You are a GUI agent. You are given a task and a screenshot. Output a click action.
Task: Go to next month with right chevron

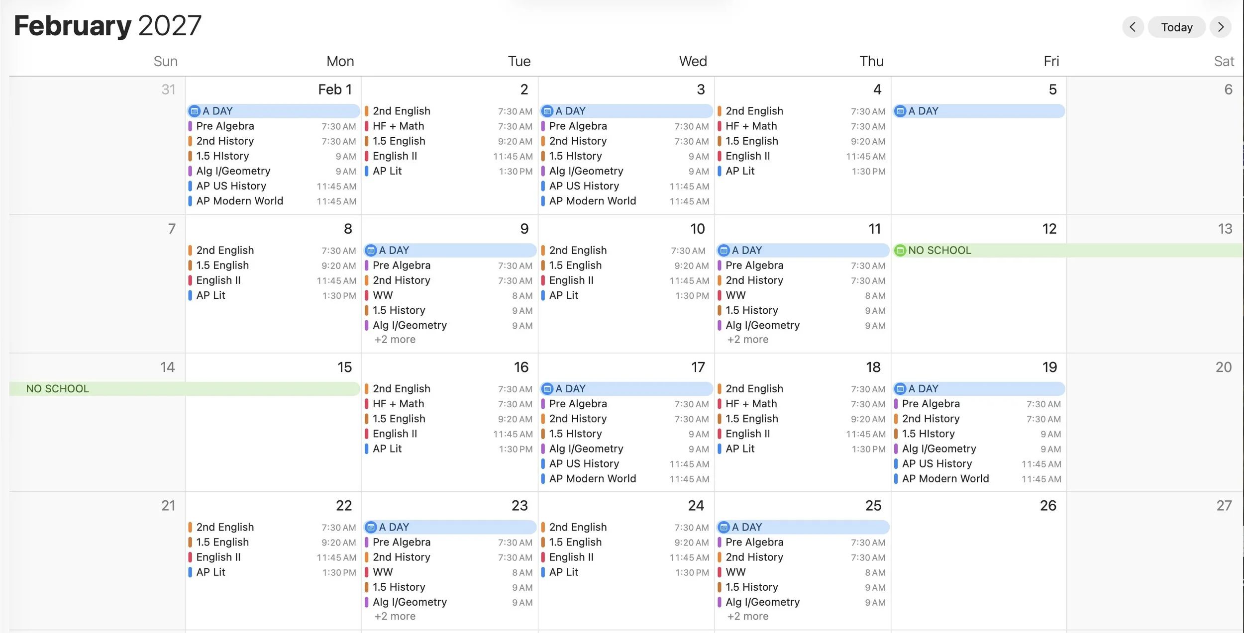click(1221, 27)
